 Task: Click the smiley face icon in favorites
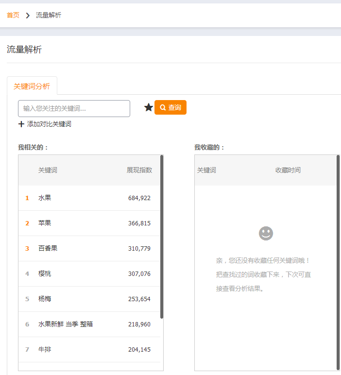266,233
